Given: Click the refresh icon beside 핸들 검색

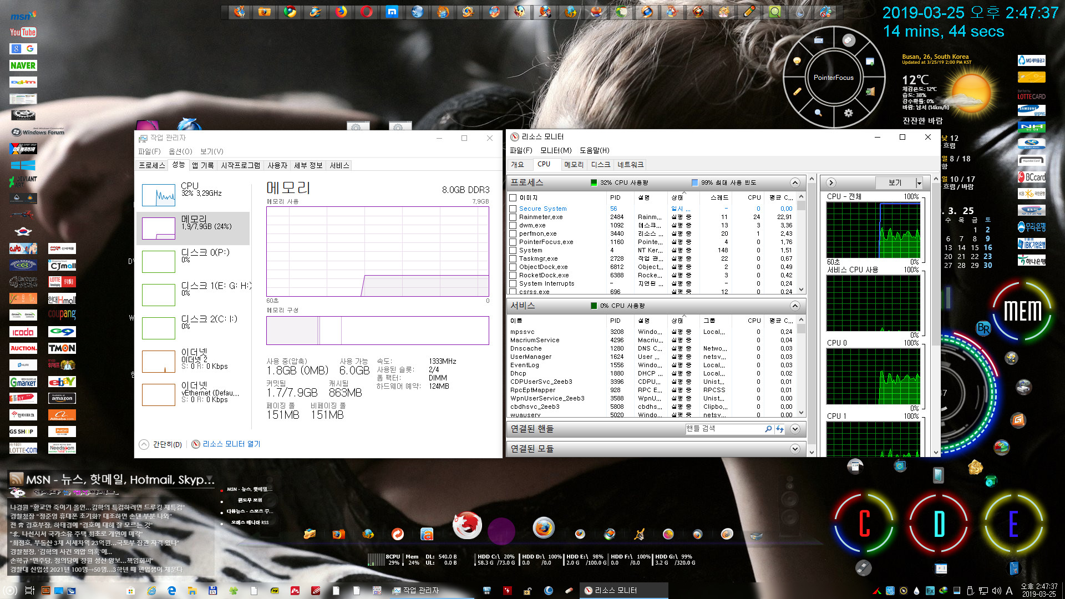Looking at the screenshot, I should coord(780,429).
